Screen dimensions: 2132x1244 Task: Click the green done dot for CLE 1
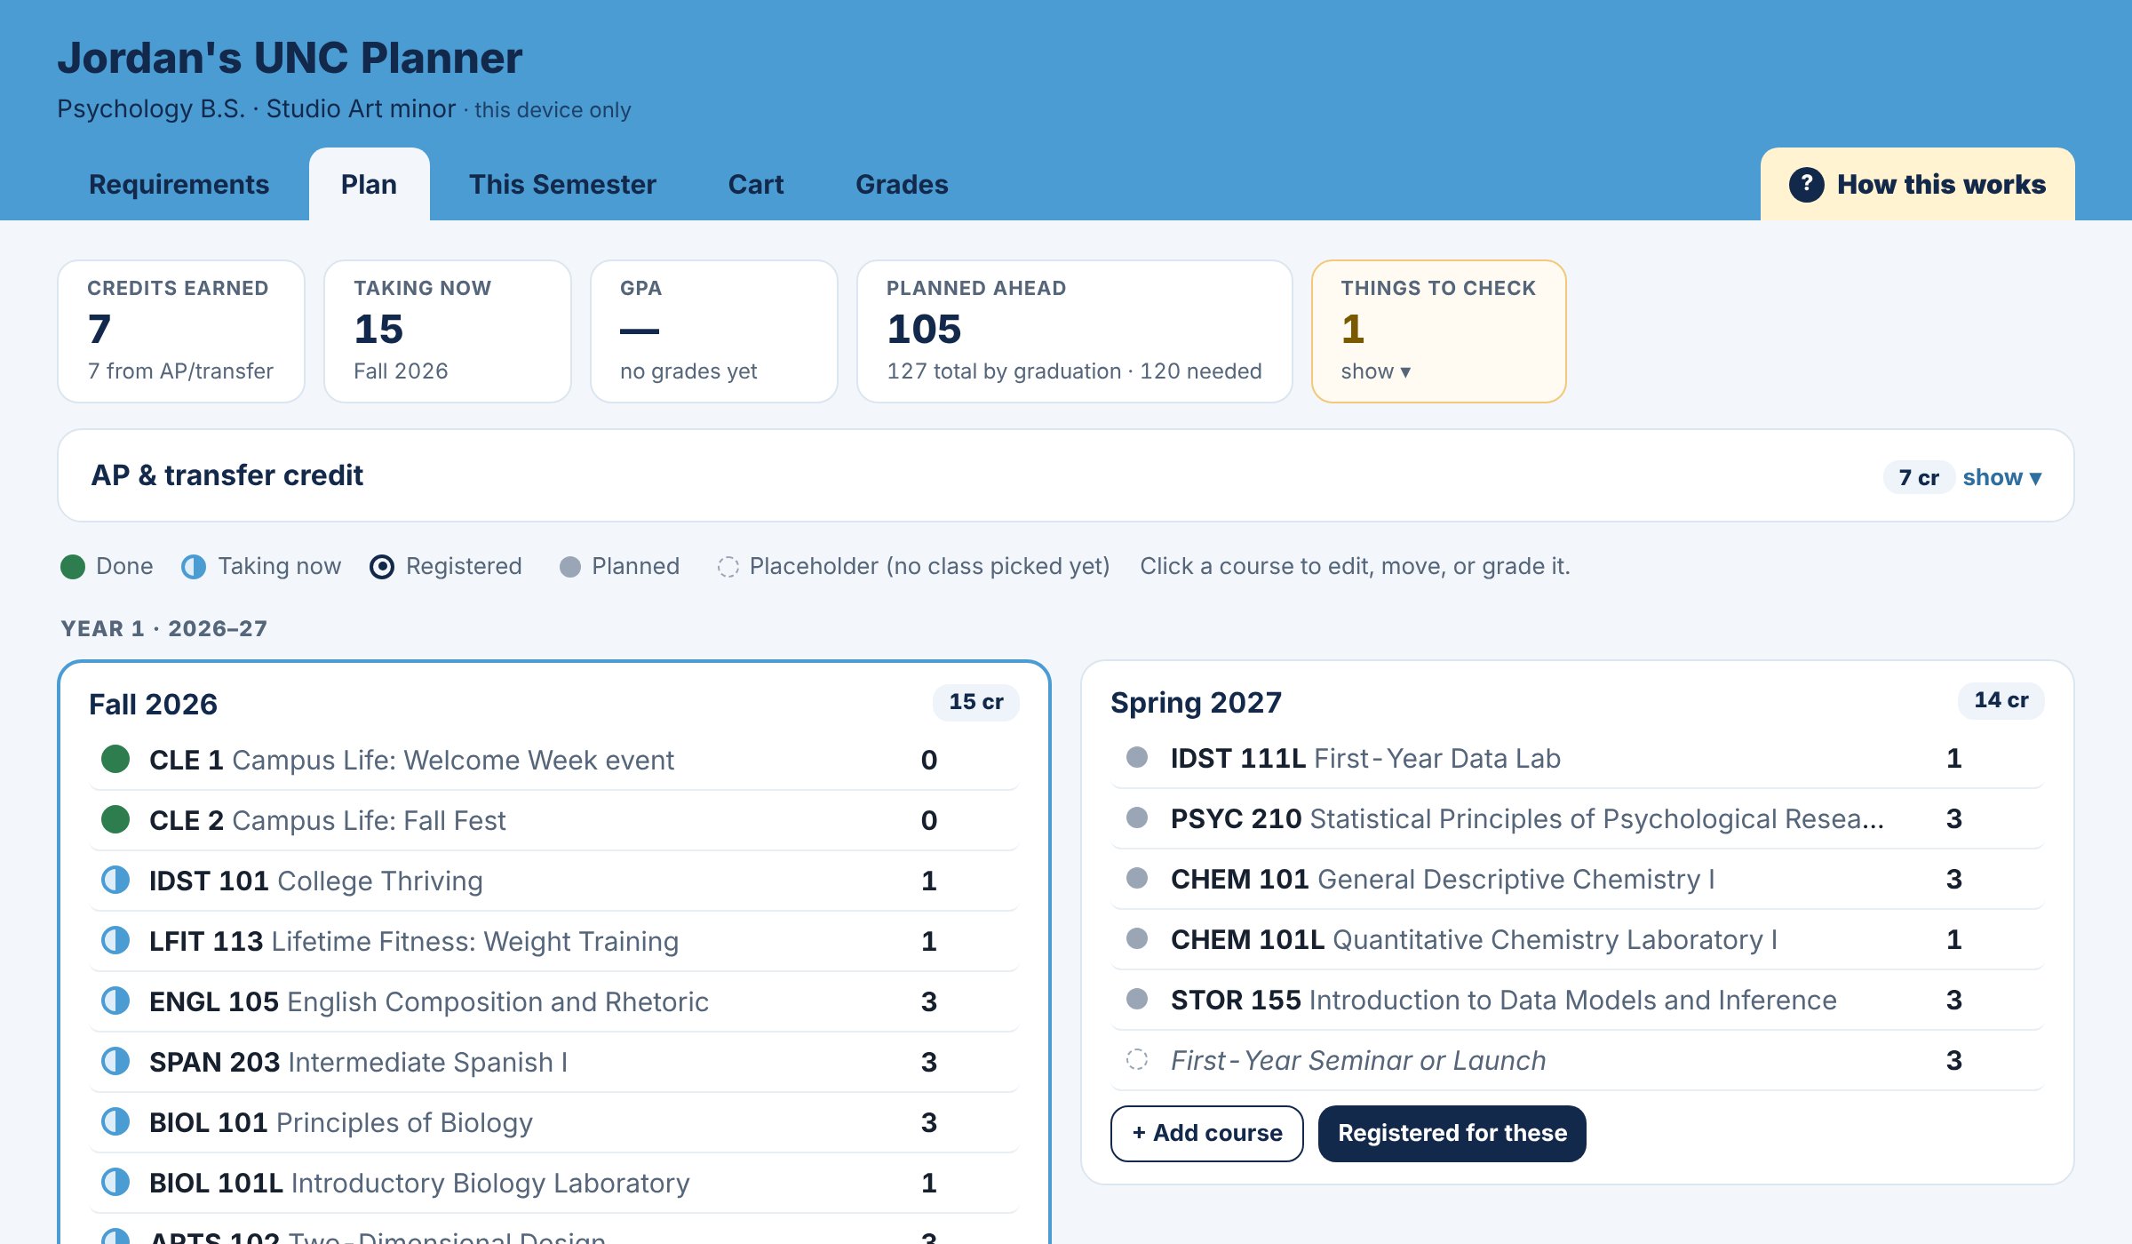tap(115, 759)
